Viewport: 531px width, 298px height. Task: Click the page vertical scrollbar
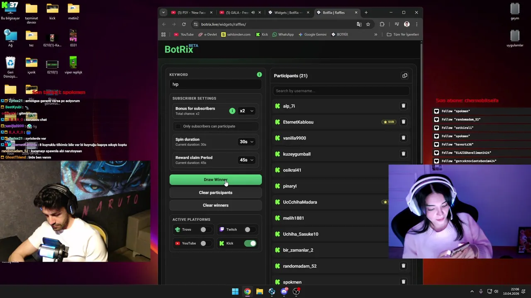tap(421, 103)
